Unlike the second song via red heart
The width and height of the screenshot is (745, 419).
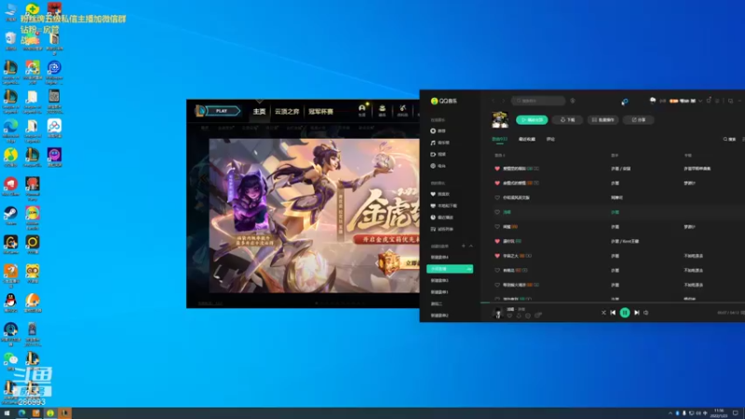pyautogui.click(x=497, y=182)
